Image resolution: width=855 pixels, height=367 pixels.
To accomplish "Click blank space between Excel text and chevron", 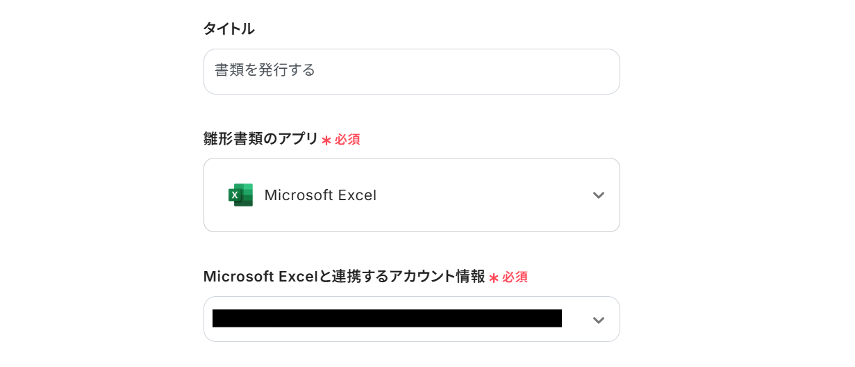I will tap(486, 195).
